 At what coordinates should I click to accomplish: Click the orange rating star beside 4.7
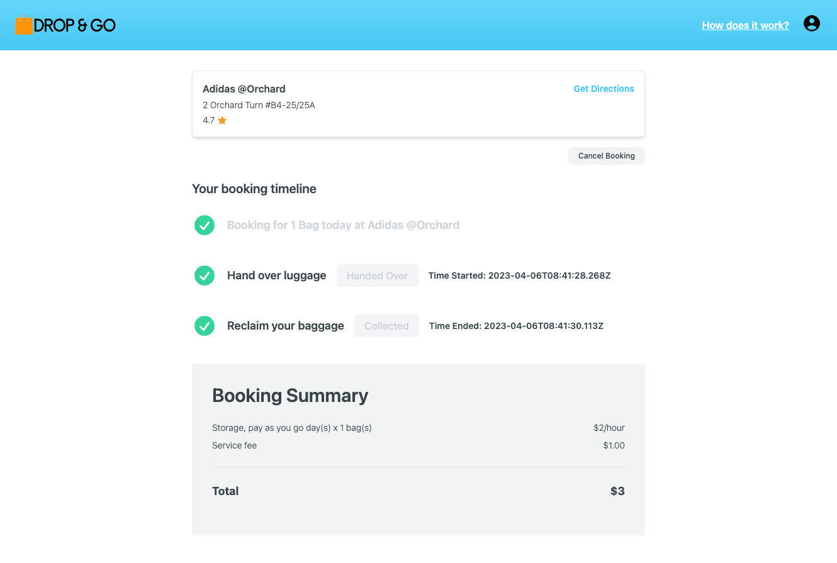[222, 121]
